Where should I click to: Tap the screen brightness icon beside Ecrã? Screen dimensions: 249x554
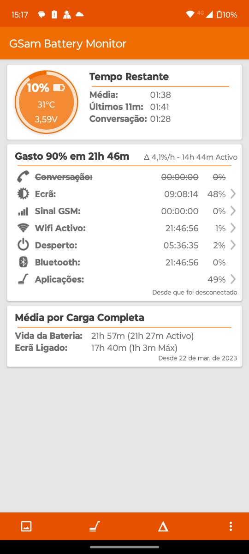click(x=23, y=194)
